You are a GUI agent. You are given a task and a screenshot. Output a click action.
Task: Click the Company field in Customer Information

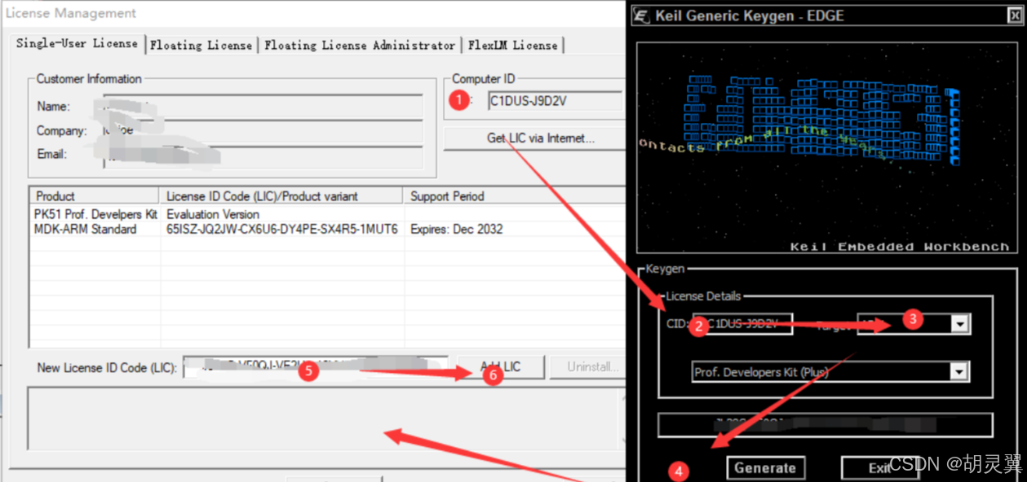click(263, 131)
